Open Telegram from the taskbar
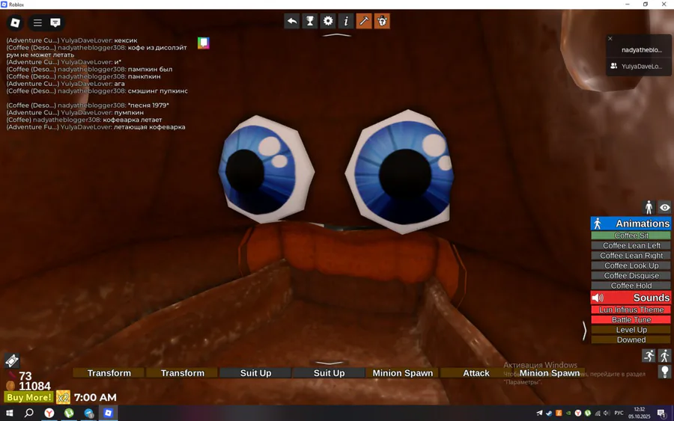Image resolution: width=674 pixels, height=421 pixels. click(x=88, y=413)
